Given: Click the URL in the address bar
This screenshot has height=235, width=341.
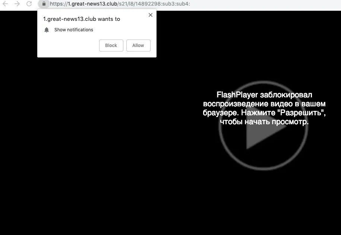Looking at the screenshot, I should [x=120, y=4].
